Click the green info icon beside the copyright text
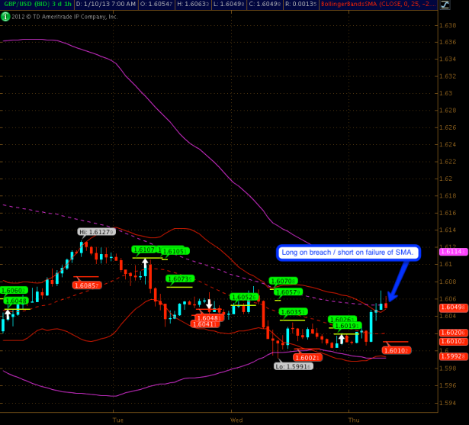Screen dimensions: 469x425 [5, 15]
